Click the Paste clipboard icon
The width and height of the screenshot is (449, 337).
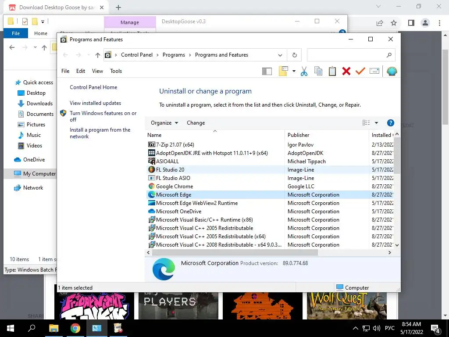[x=332, y=72]
